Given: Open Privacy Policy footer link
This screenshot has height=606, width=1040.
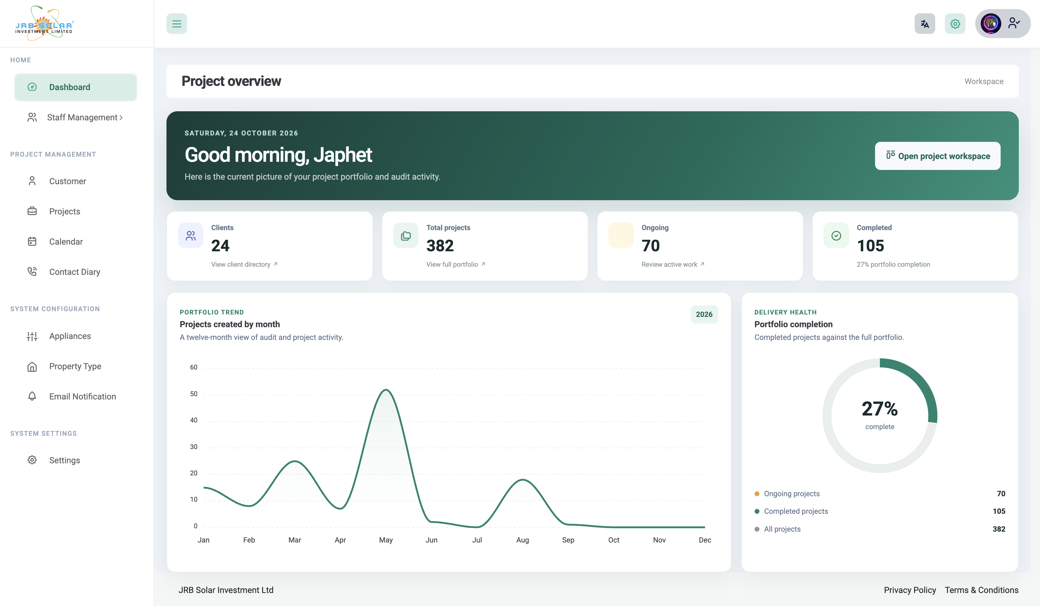Looking at the screenshot, I should tap(910, 590).
